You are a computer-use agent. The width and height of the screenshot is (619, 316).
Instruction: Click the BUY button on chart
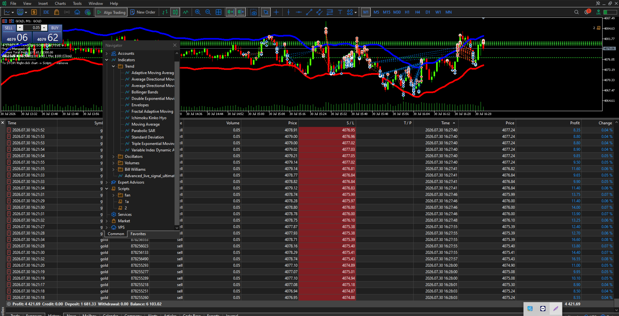pyautogui.click(x=55, y=28)
